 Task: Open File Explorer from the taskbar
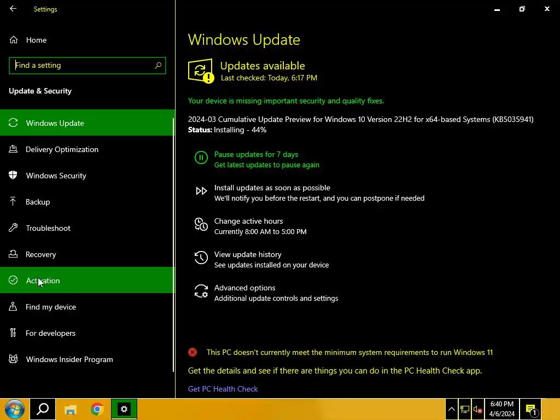pyautogui.click(x=71, y=409)
